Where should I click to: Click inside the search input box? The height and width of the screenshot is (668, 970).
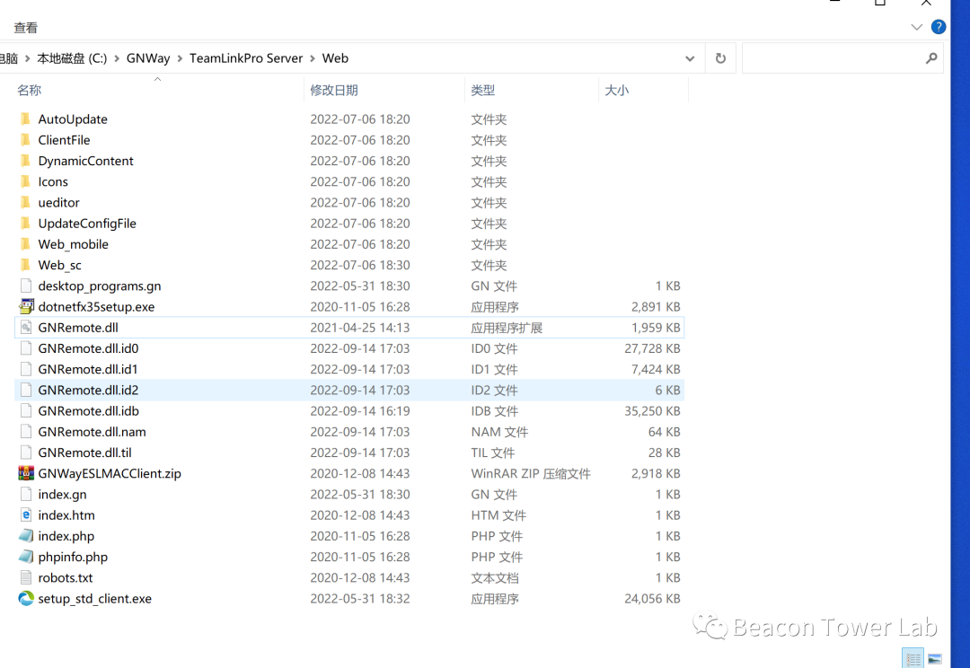click(x=831, y=58)
